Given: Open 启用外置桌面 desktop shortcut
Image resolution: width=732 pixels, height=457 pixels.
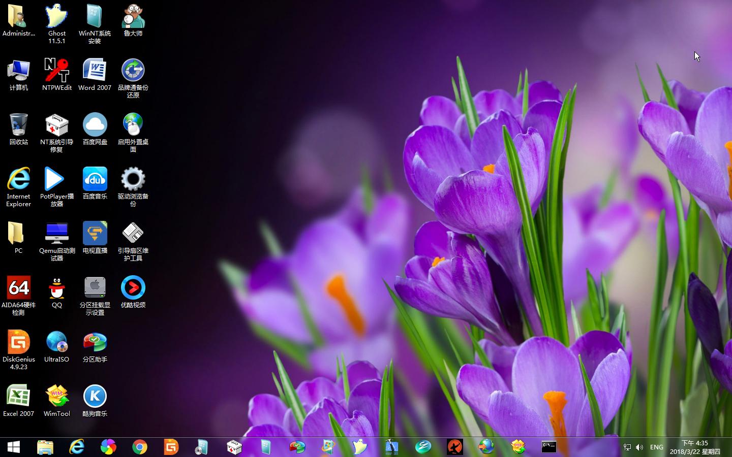Looking at the screenshot, I should [x=133, y=133].
